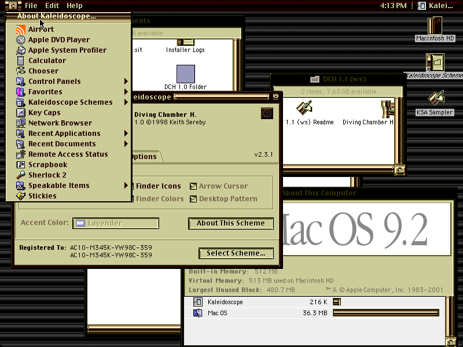Click the Lavender color swatch
Screen dimensions: 463x347
tap(80, 223)
